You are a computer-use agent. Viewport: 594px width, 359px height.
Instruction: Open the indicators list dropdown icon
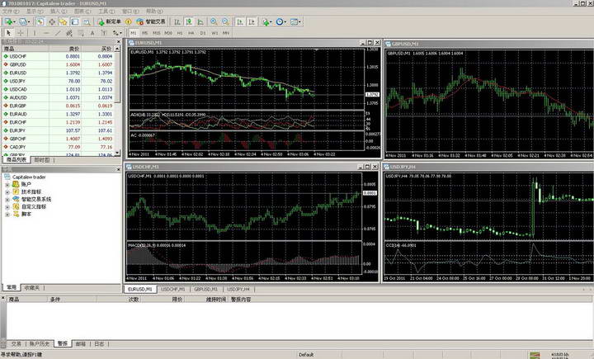pyautogui.click(x=266, y=22)
